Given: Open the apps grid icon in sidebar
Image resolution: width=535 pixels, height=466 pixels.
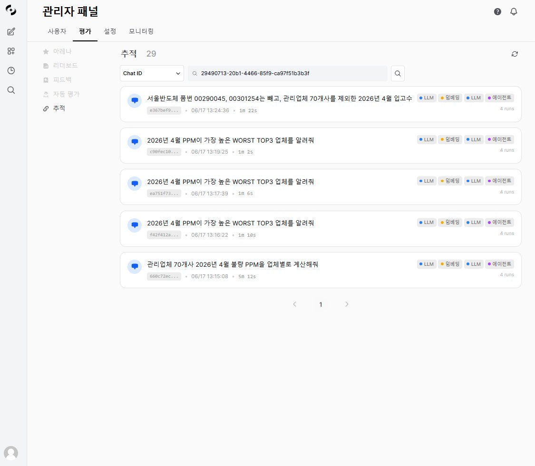Looking at the screenshot, I should click(x=11, y=51).
